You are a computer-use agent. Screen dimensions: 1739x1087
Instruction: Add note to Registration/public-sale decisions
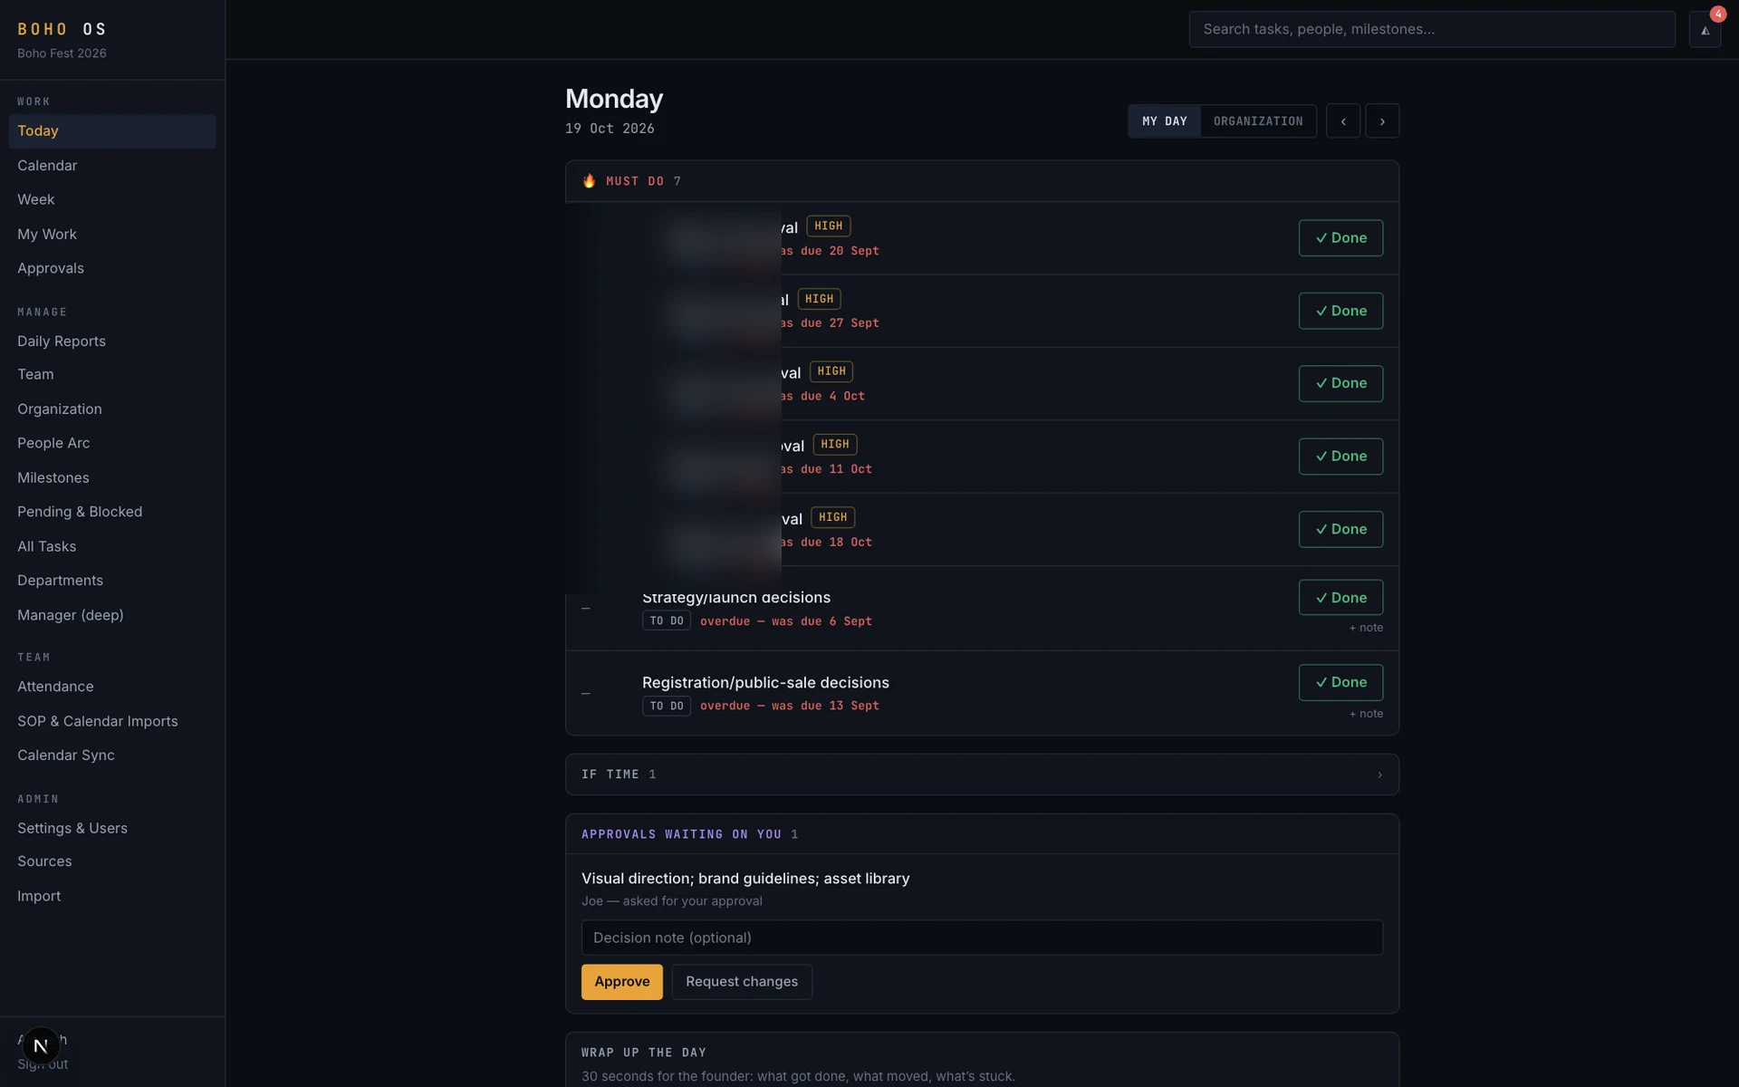click(1366, 714)
